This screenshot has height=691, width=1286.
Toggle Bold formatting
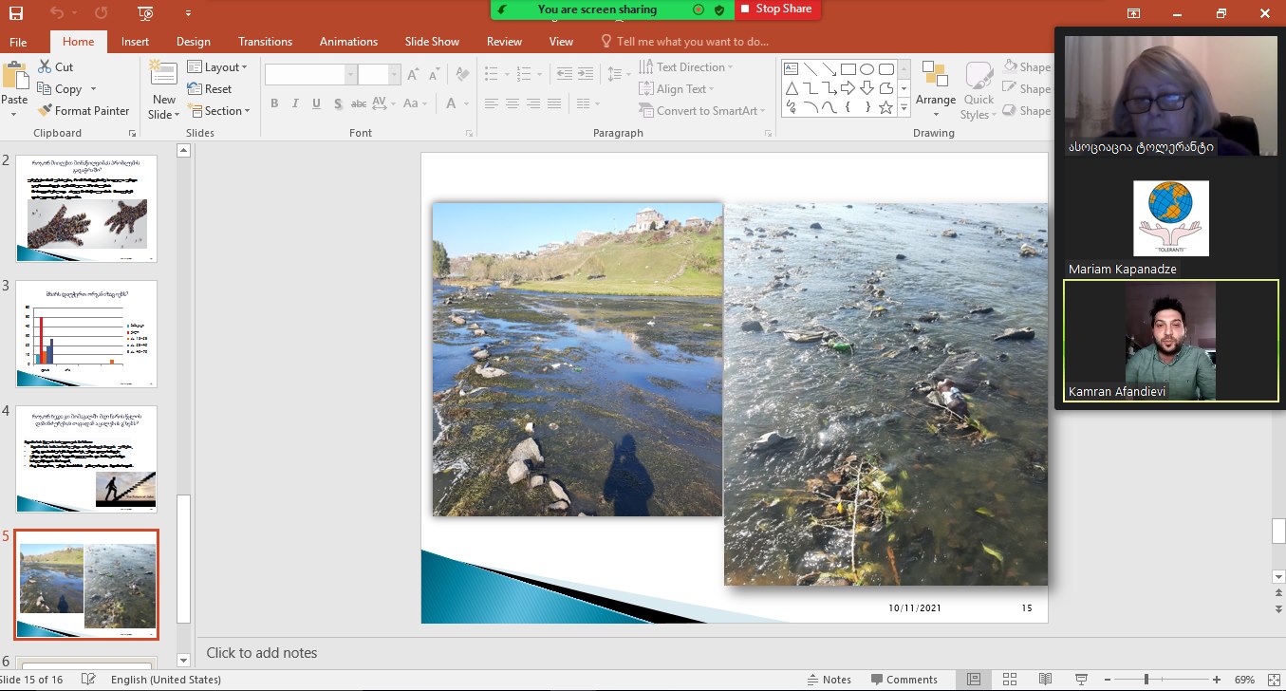pos(274,103)
